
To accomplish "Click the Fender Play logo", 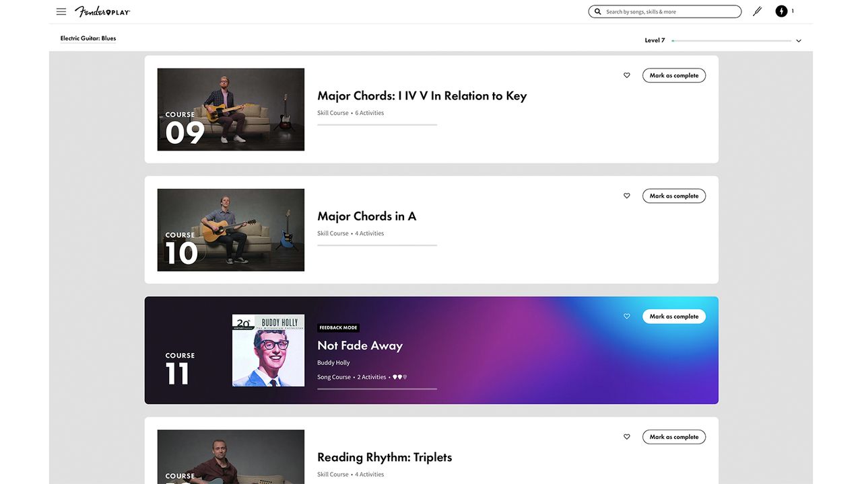I will click(x=102, y=11).
